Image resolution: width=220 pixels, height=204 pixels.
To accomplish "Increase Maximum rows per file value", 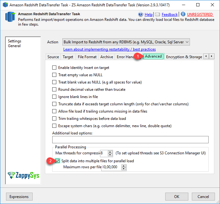I will coord(123,166).
